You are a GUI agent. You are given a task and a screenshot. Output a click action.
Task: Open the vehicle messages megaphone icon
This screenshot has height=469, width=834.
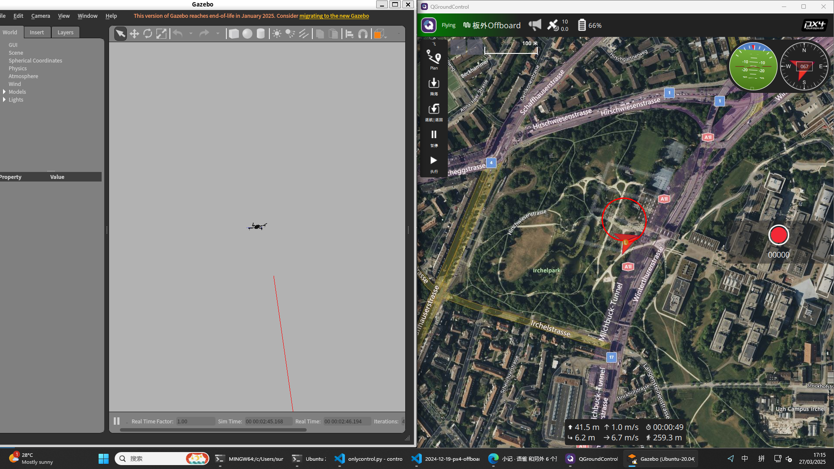pyautogui.click(x=535, y=25)
